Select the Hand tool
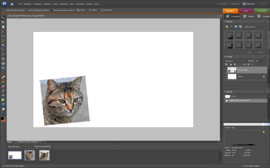Screen dimensions: 270x168 tap(3, 26)
